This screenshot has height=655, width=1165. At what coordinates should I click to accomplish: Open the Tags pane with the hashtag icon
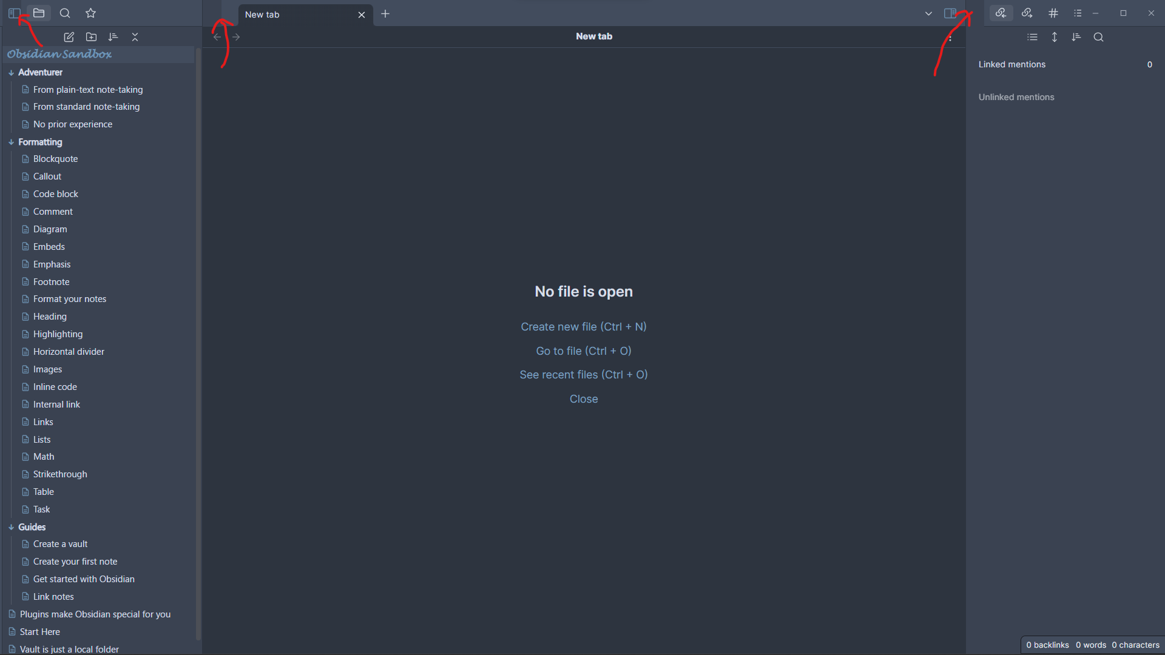coord(1053,13)
